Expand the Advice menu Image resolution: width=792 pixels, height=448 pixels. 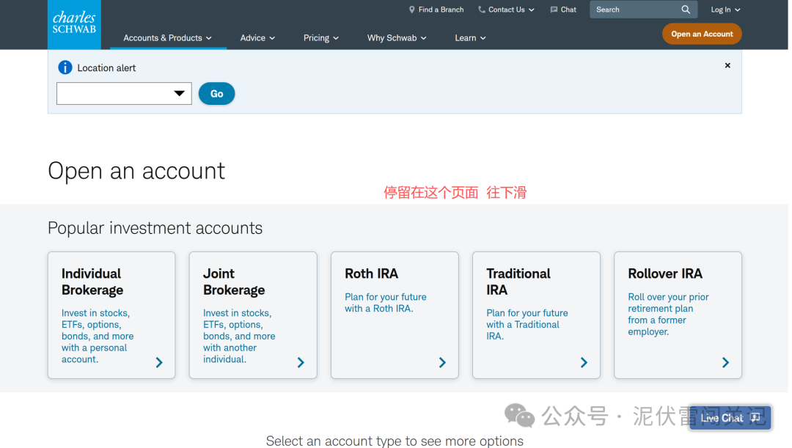[x=257, y=38]
